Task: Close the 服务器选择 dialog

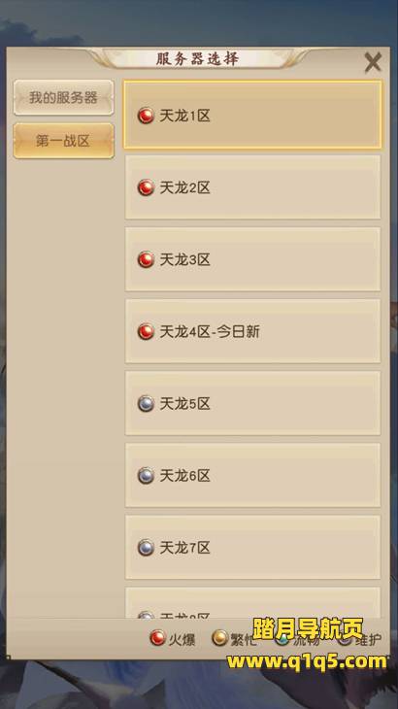Action: [373, 62]
